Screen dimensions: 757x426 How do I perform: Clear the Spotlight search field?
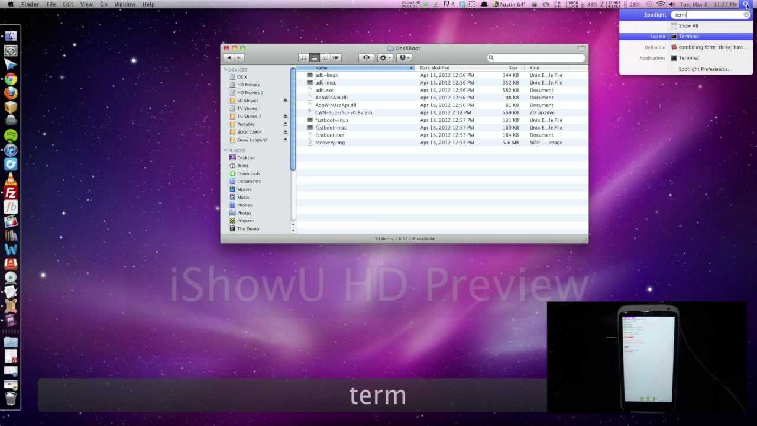point(746,15)
